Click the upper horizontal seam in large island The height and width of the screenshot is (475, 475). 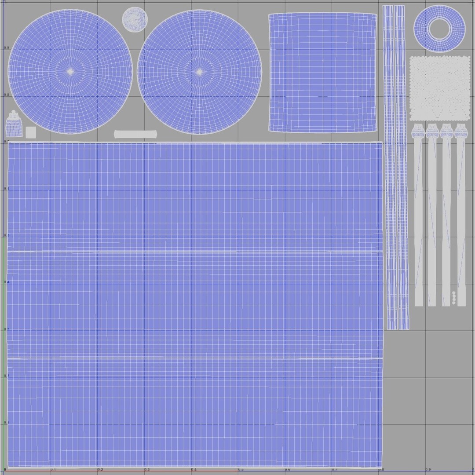pos(195,252)
